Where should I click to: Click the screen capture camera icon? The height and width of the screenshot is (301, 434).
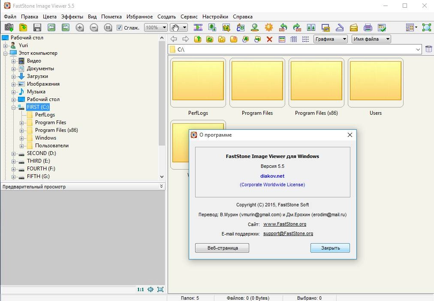pyautogui.click(x=9, y=27)
